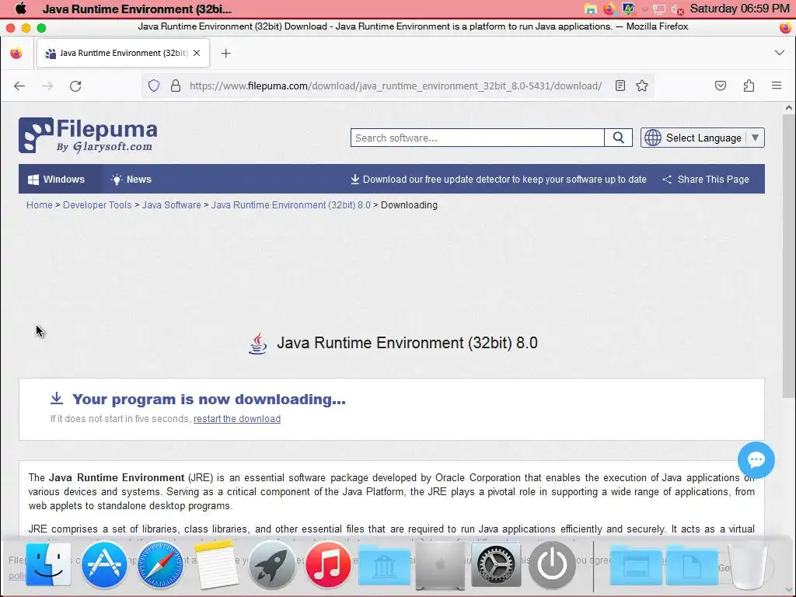Click Share This Page
The image size is (796, 597).
[x=706, y=180]
